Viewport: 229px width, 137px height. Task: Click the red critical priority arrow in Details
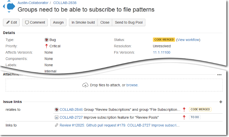pos(46,46)
